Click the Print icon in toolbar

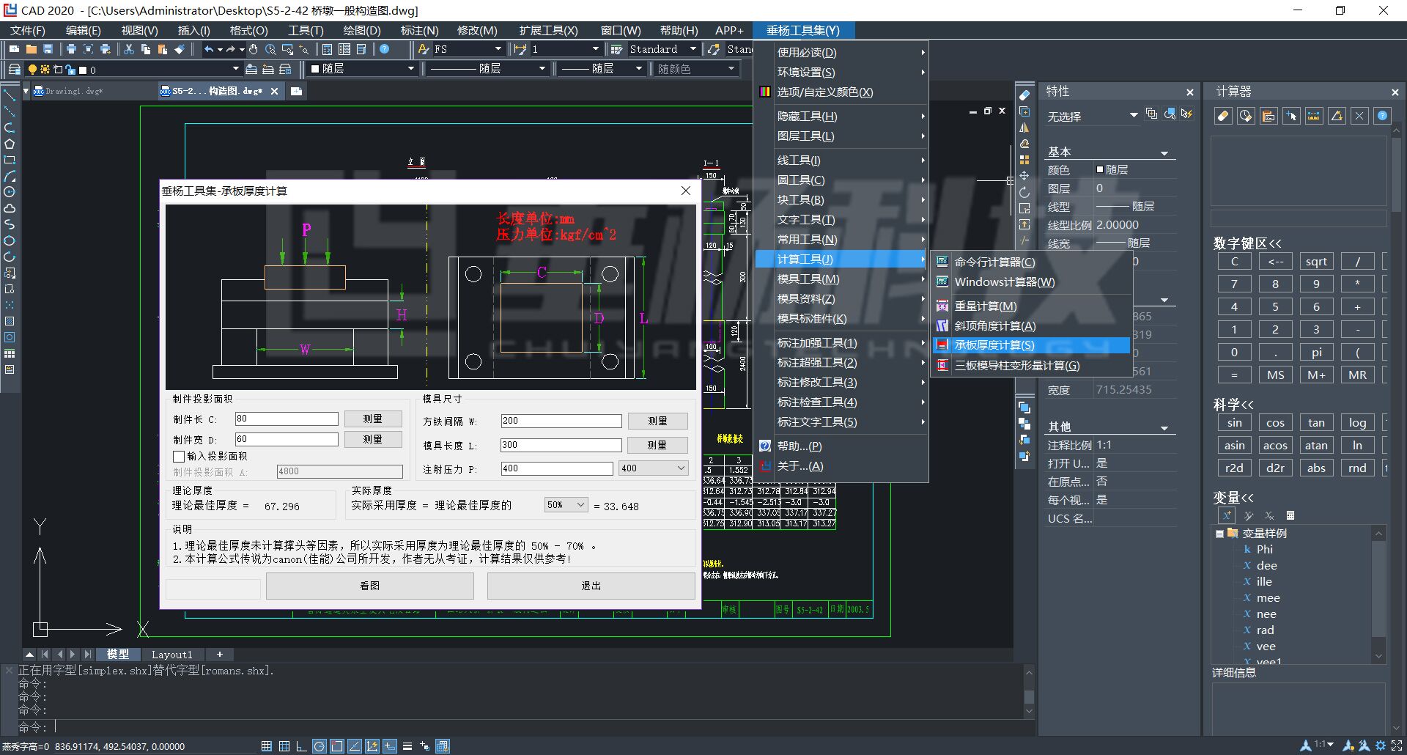[x=71, y=49]
